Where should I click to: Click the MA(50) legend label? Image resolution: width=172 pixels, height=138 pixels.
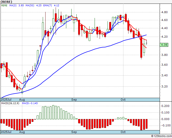coord(30,6)
